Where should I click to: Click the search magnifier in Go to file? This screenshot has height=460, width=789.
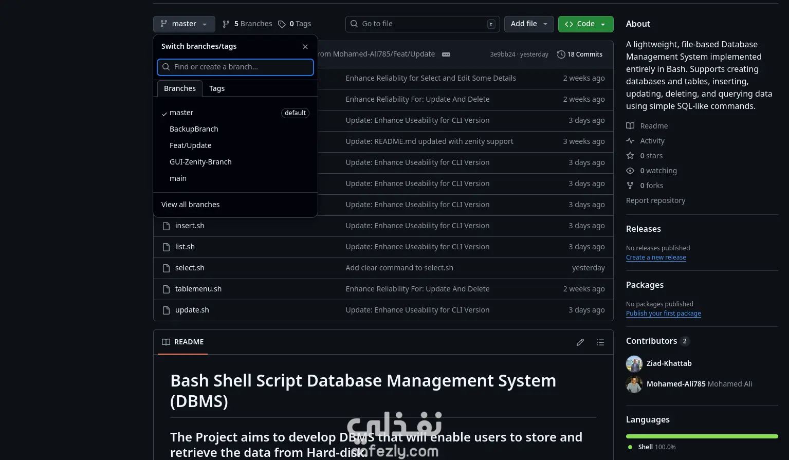[354, 24]
